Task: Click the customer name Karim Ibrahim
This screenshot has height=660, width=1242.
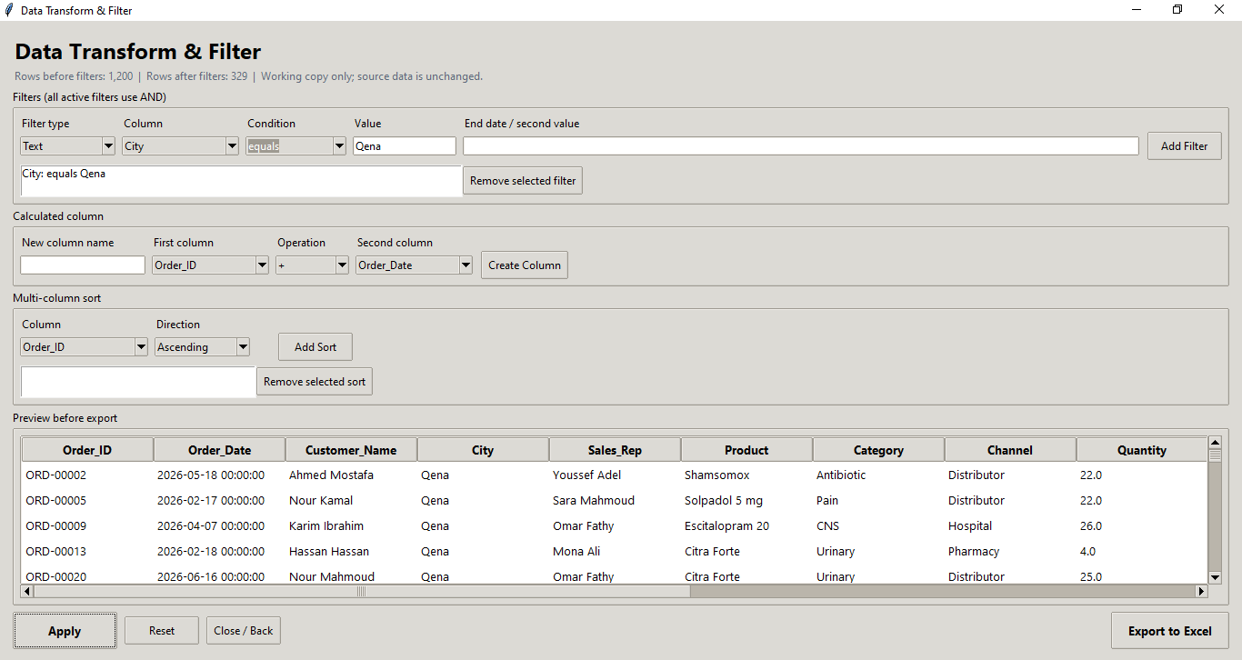Action: coord(326,526)
